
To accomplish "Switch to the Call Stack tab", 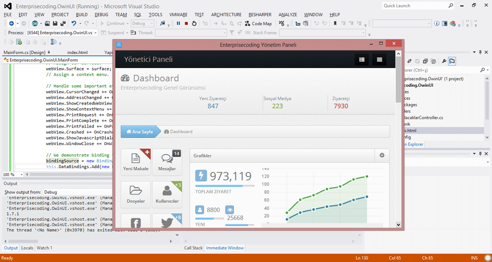I will coord(193,248).
